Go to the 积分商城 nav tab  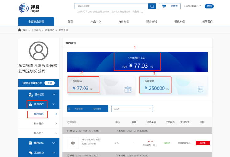(x=151, y=22)
